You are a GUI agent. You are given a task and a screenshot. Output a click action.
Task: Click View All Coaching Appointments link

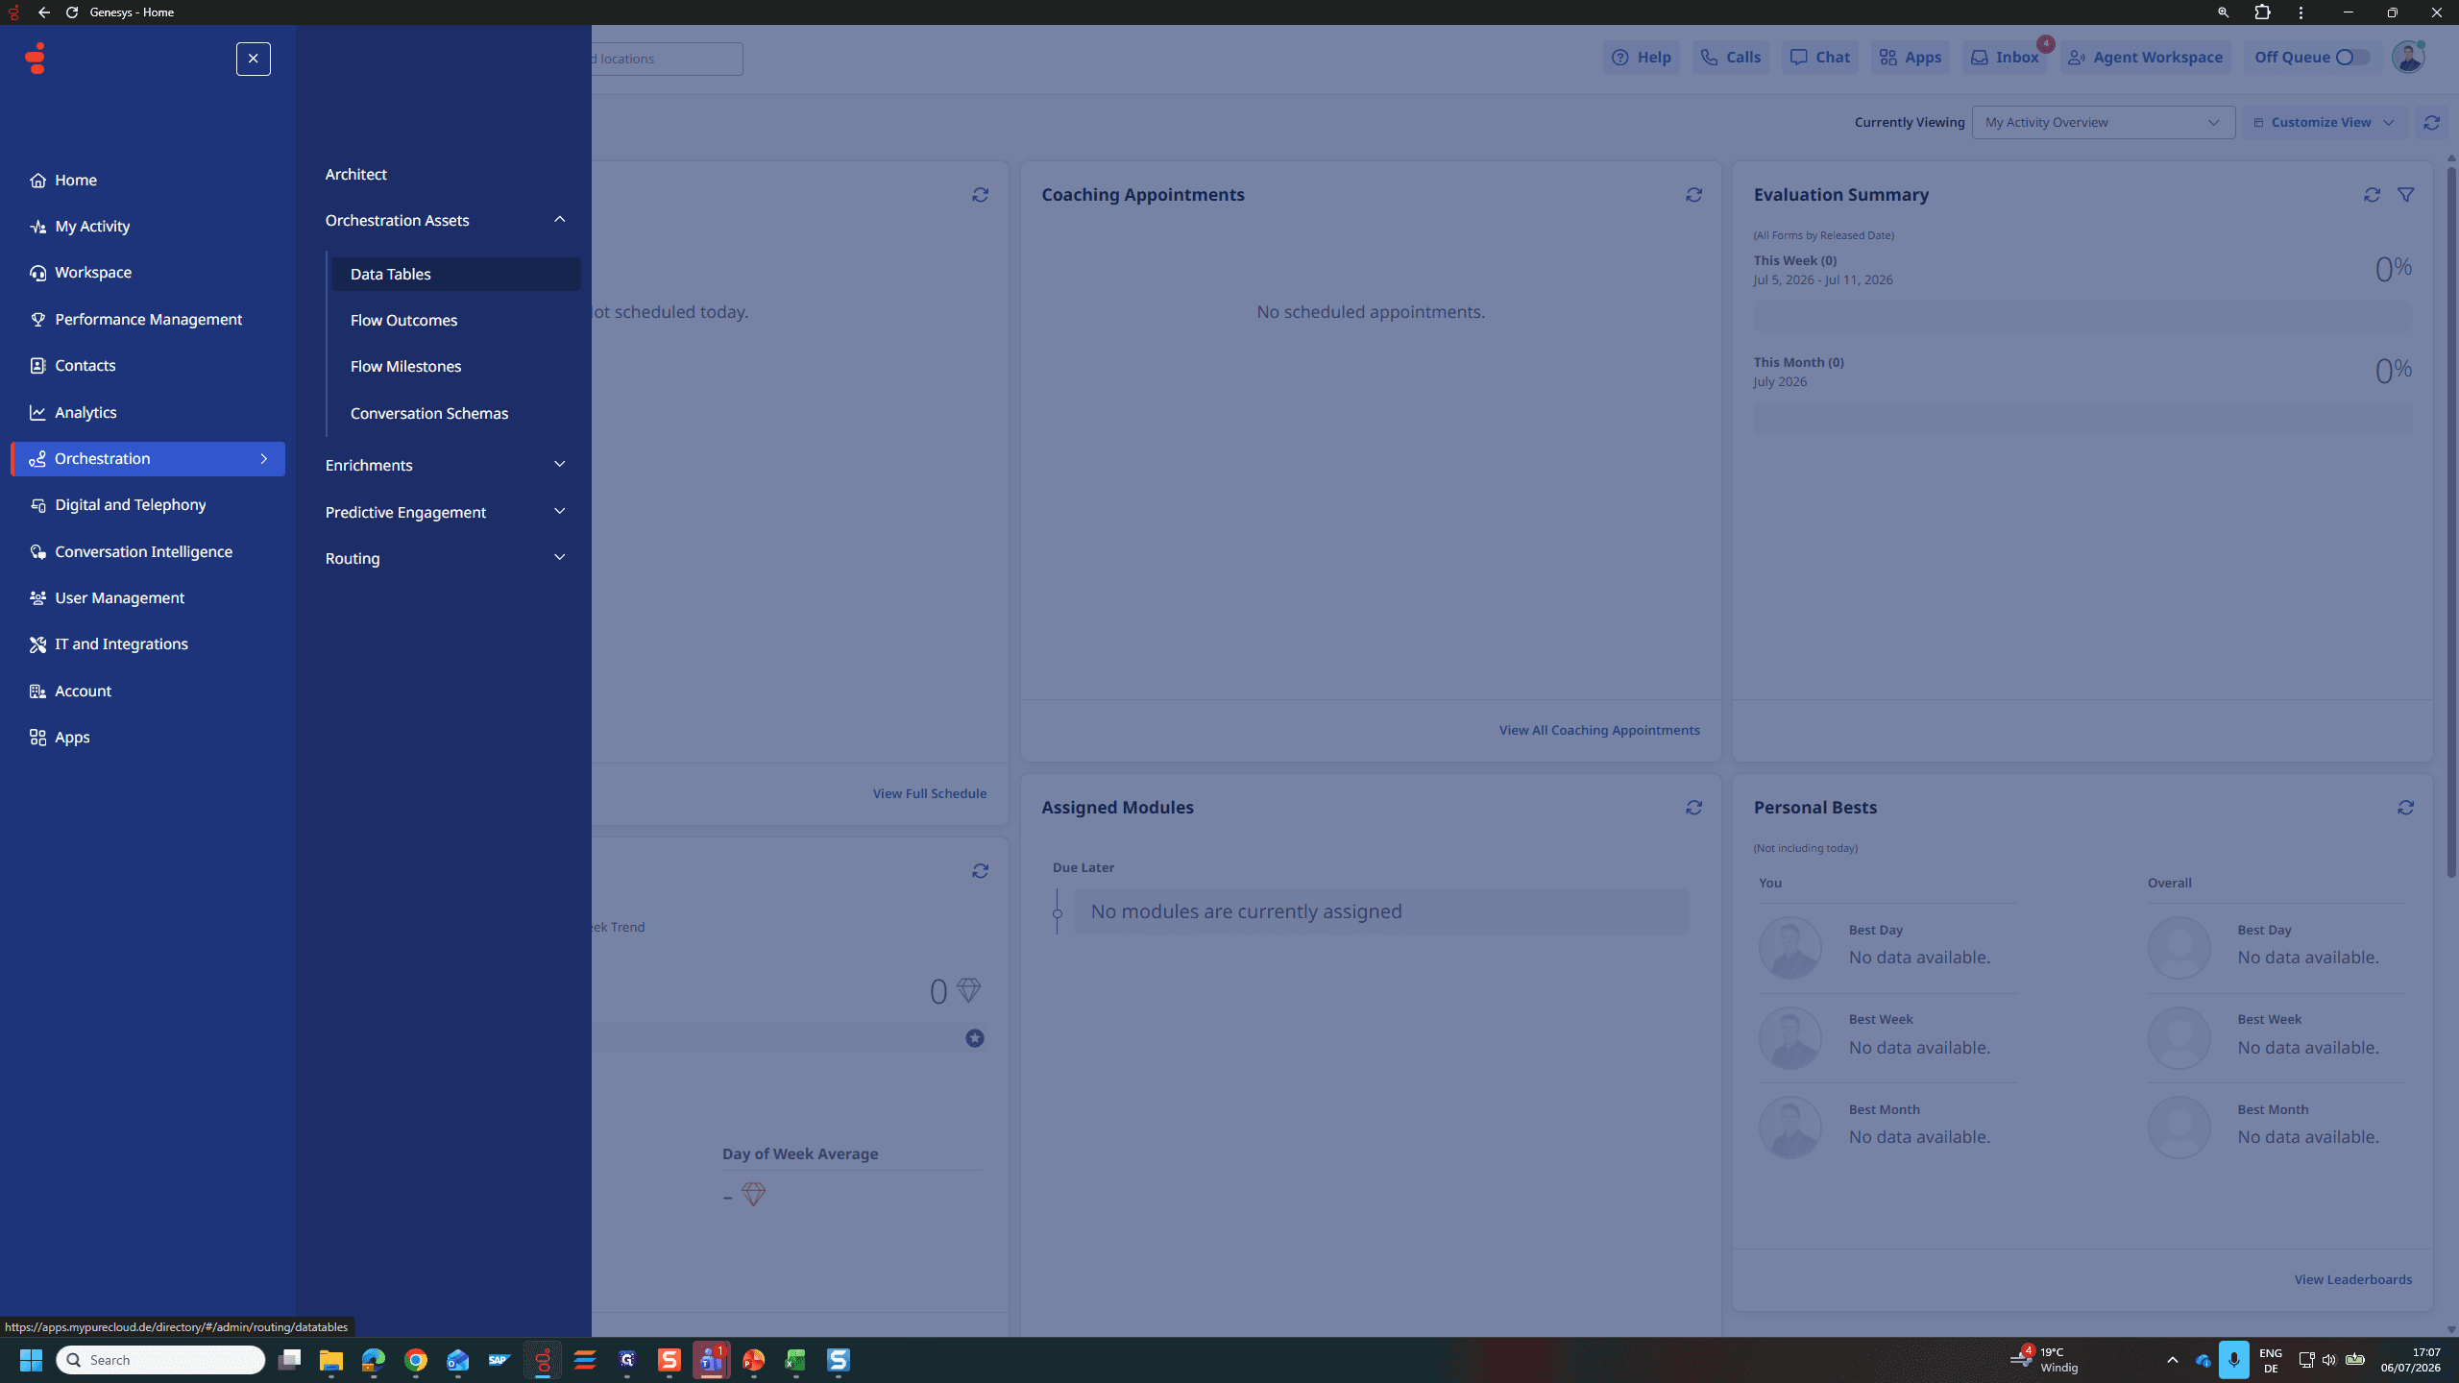coord(1599,730)
